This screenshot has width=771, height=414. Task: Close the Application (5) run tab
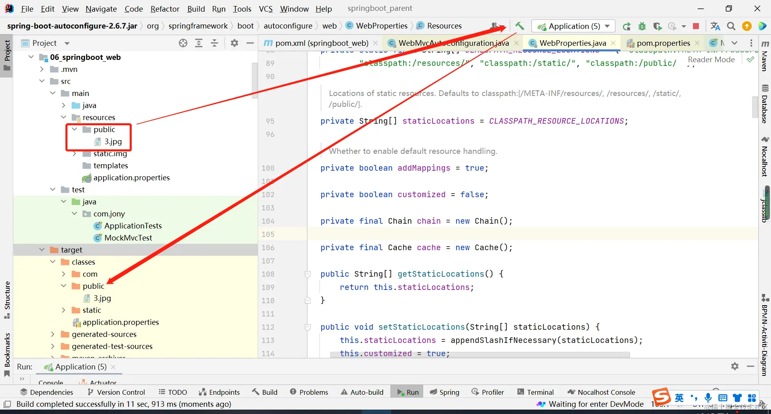click(x=113, y=367)
